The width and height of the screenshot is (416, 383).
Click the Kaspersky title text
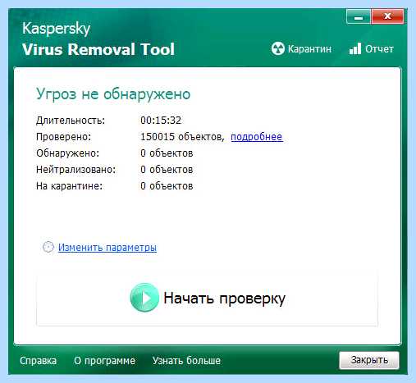pyautogui.click(x=57, y=29)
